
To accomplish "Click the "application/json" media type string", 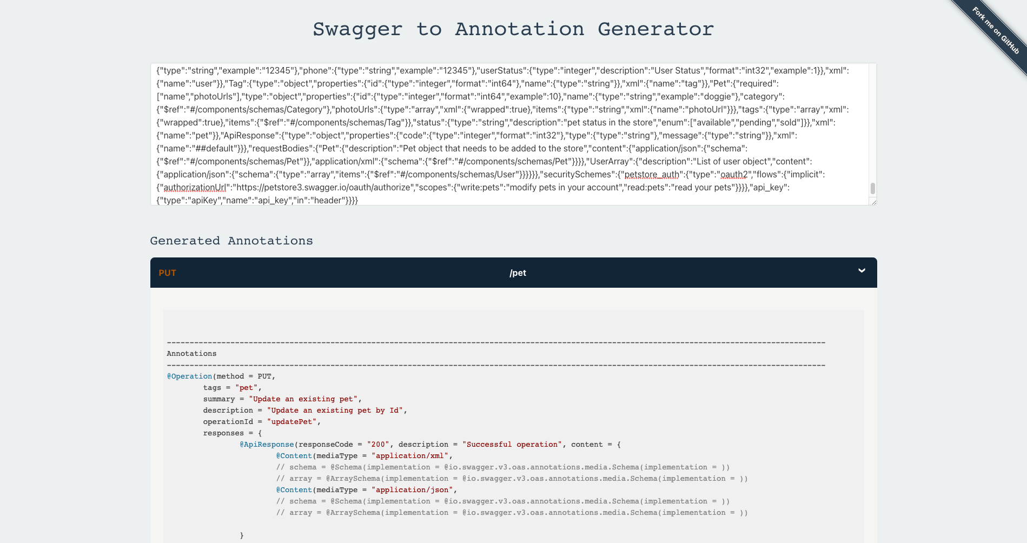I will pyautogui.click(x=412, y=490).
